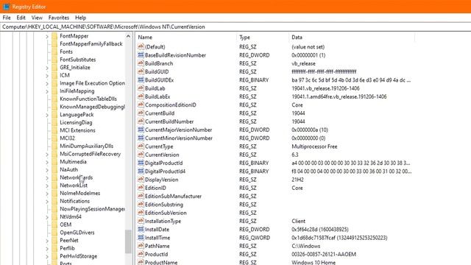Click the DWORD icon of CurrentMinorVersionNumber
471x265 pixels.
click(x=141, y=138)
